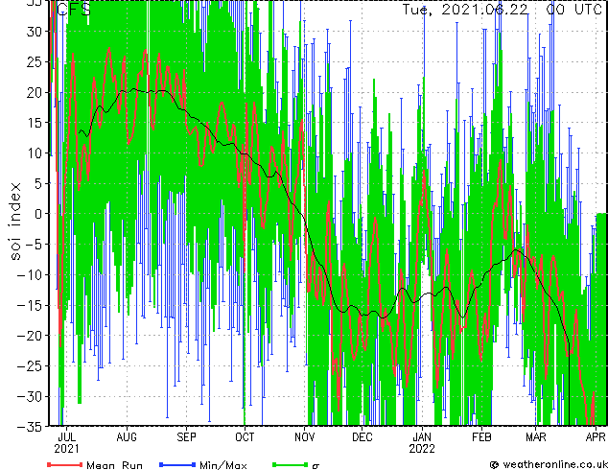Click the JAN 2022 x-axis label
The image size is (608, 470).
422,443
